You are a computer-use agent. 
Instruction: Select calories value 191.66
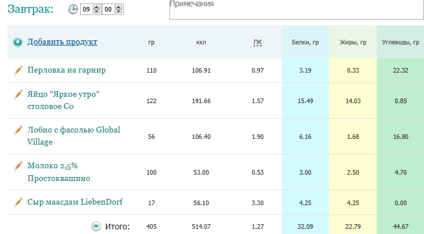pyautogui.click(x=201, y=101)
